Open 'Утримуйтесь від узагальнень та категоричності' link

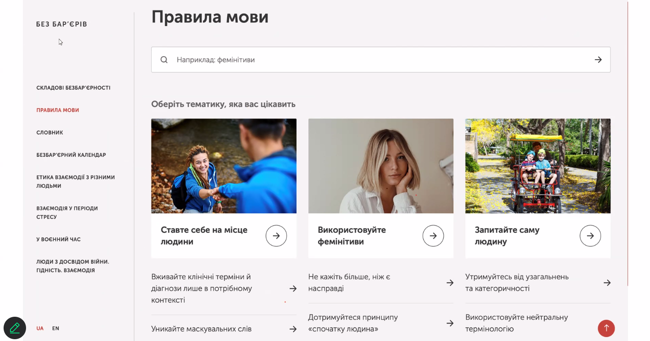(x=517, y=283)
